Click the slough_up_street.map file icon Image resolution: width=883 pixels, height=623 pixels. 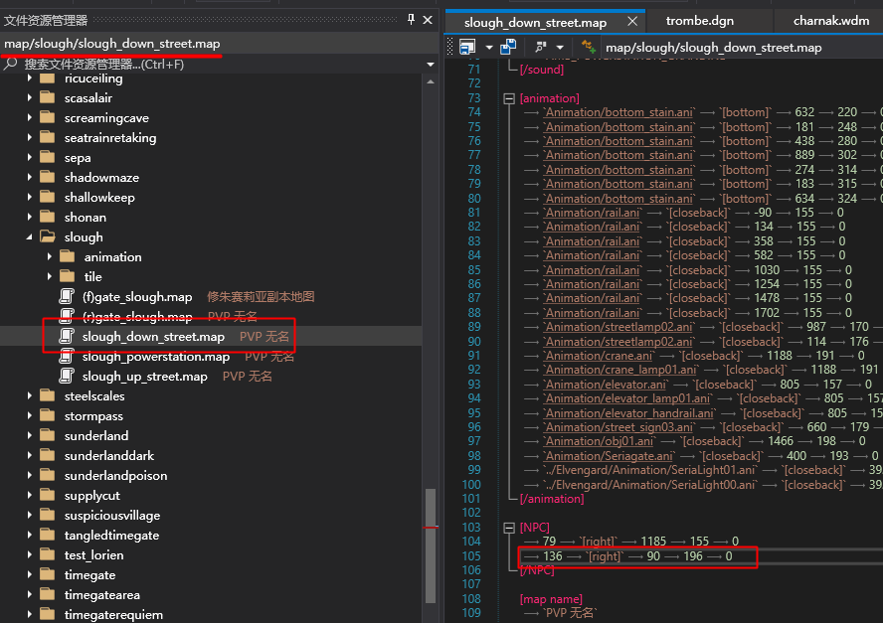click(67, 376)
